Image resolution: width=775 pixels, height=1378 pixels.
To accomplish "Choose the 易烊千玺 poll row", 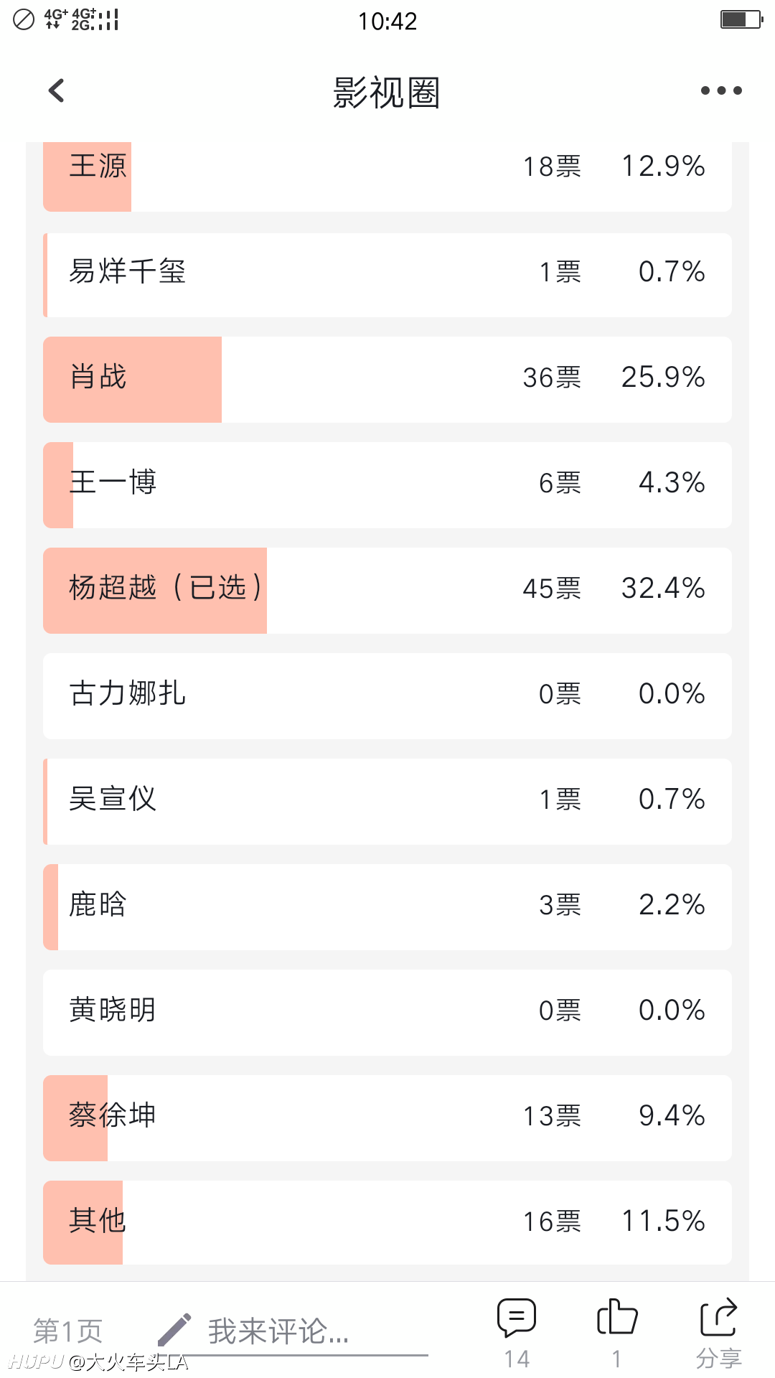I will tap(387, 275).
